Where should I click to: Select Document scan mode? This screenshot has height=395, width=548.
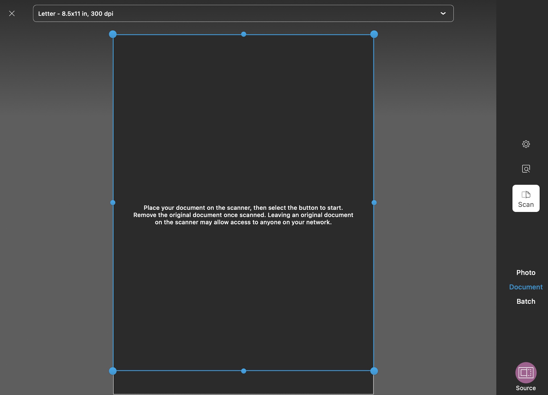pyautogui.click(x=526, y=287)
